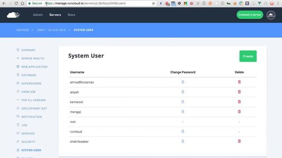Open Server Health in the sidebar
This screenshot has height=158, width=282.
pyautogui.click(x=33, y=58)
